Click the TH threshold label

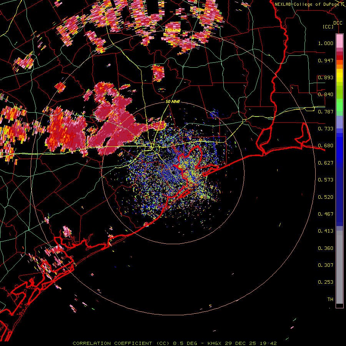pyautogui.click(x=330, y=299)
